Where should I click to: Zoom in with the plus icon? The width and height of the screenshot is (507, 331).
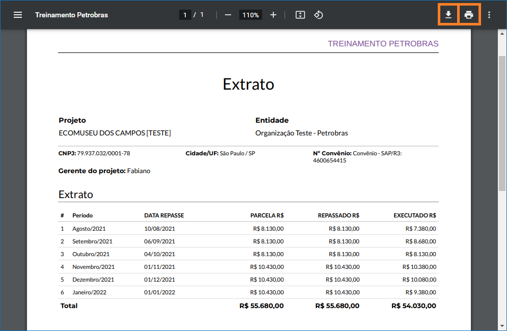(273, 15)
